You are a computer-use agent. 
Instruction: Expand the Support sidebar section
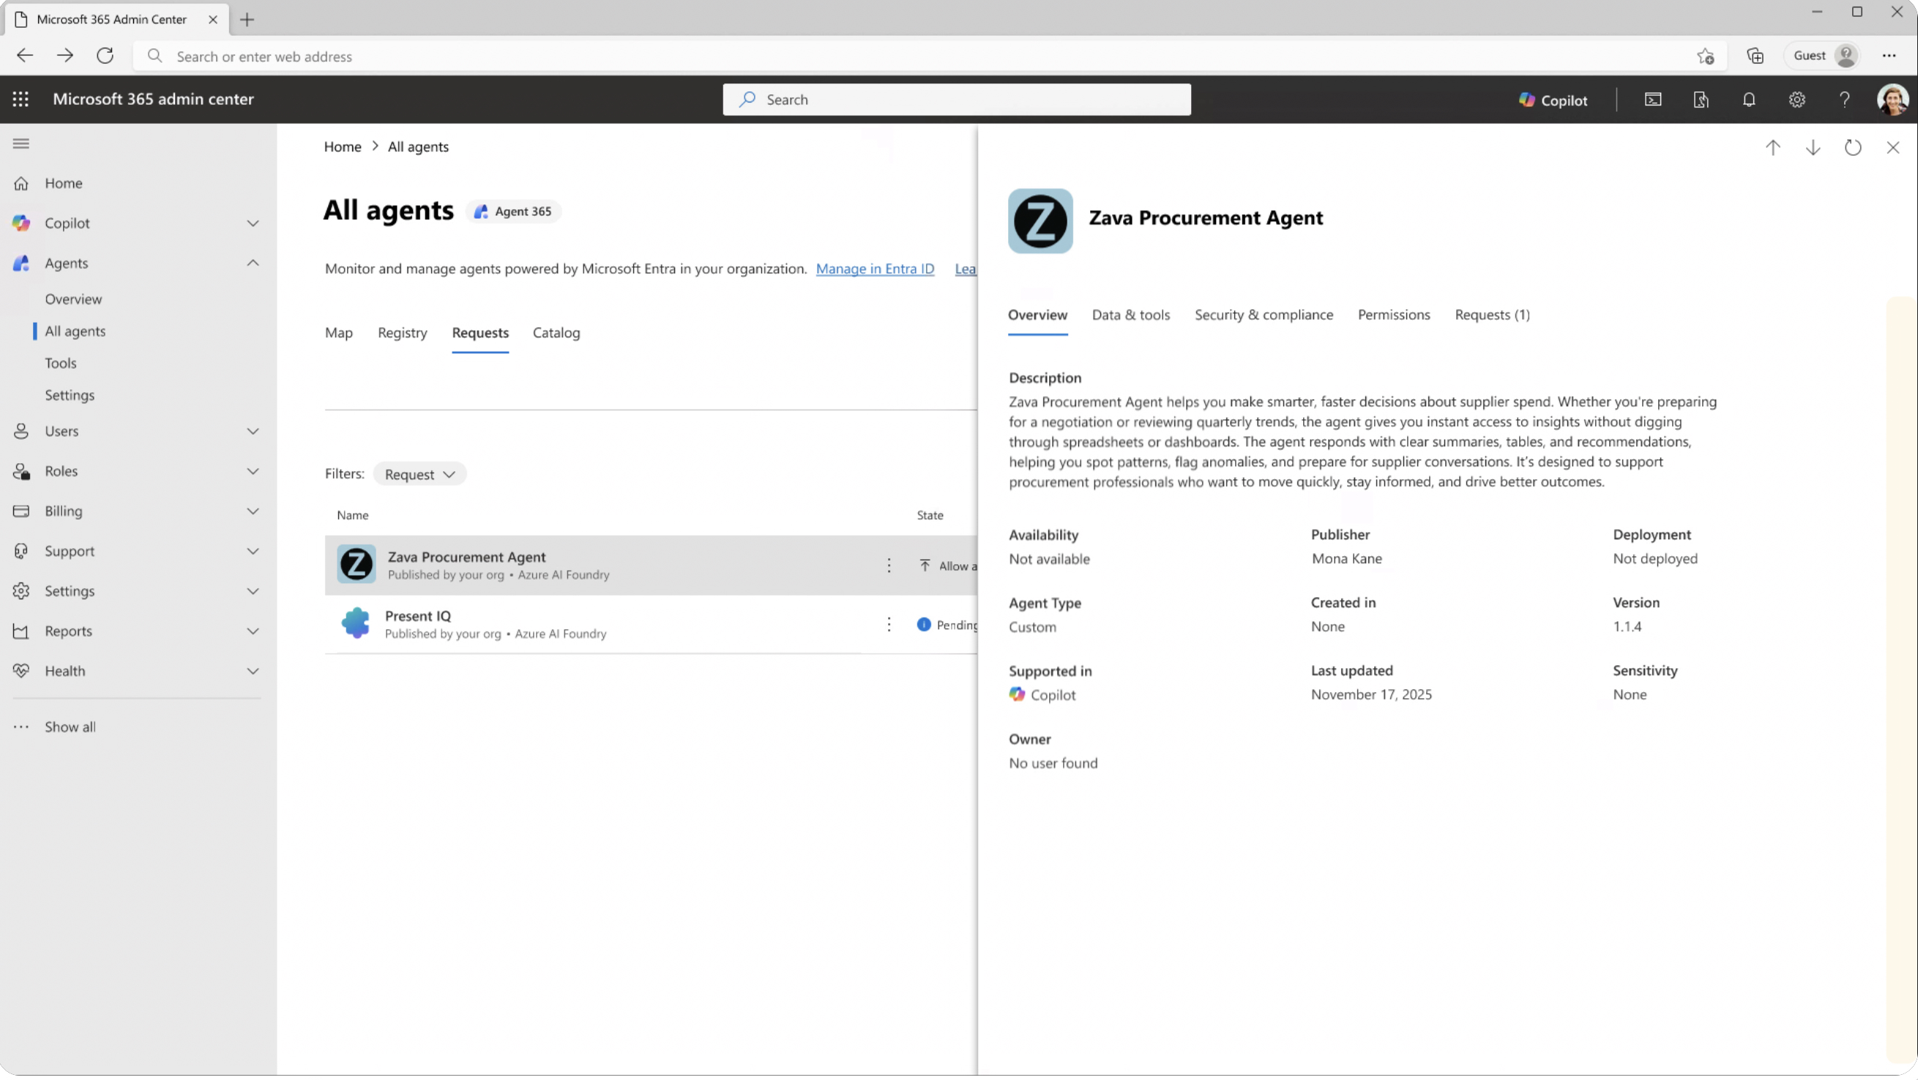[x=253, y=552]
